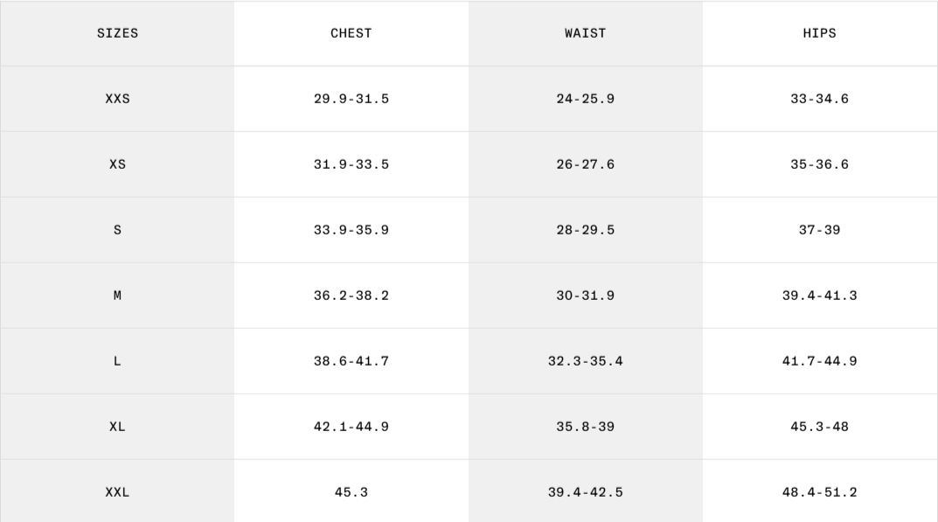The height and width of the screenshot is (522, 938).
Task: Click hips measurement 37-39
Action: coord(819,230)
